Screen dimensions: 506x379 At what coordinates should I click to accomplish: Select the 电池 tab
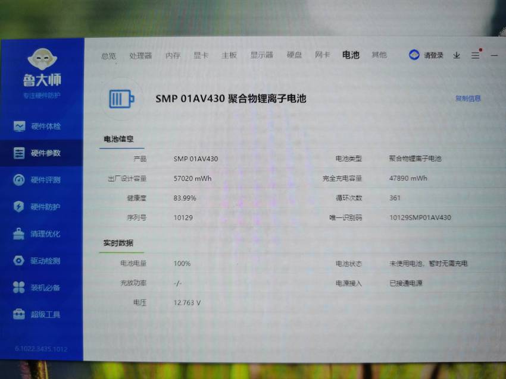pyautogui.click(x=351, y=55)
